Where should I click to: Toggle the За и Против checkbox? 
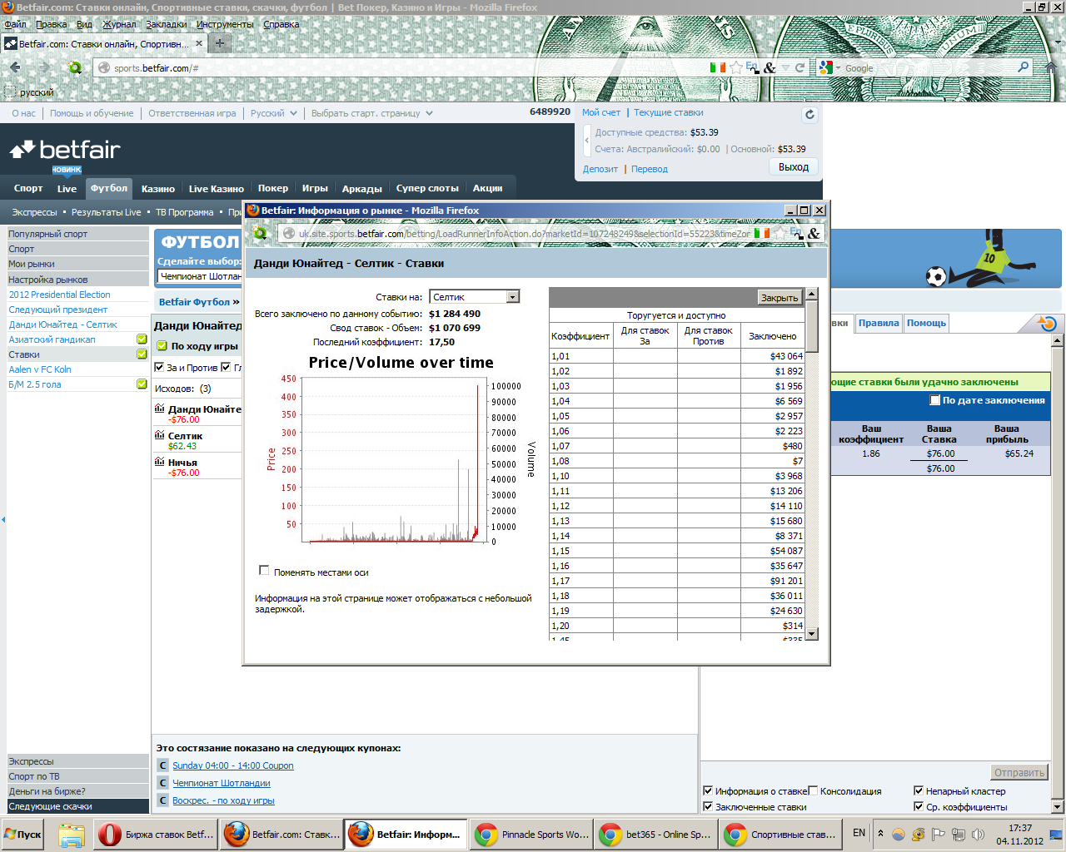[160, 367]
